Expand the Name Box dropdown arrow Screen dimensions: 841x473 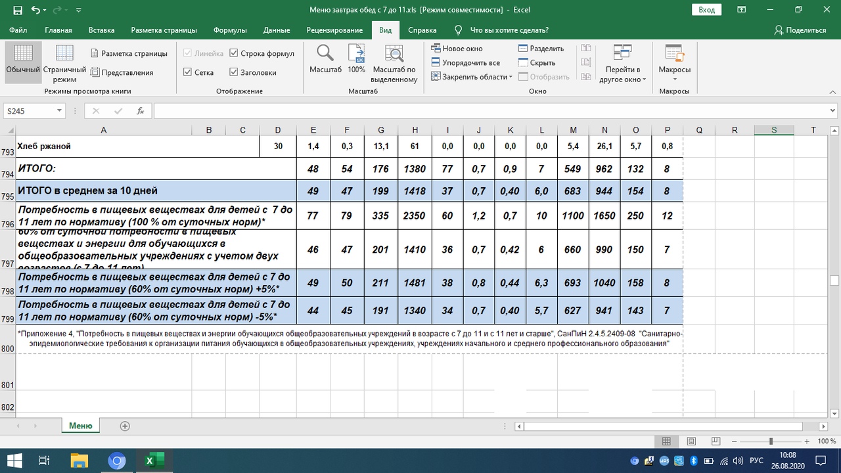pos(59,111)
